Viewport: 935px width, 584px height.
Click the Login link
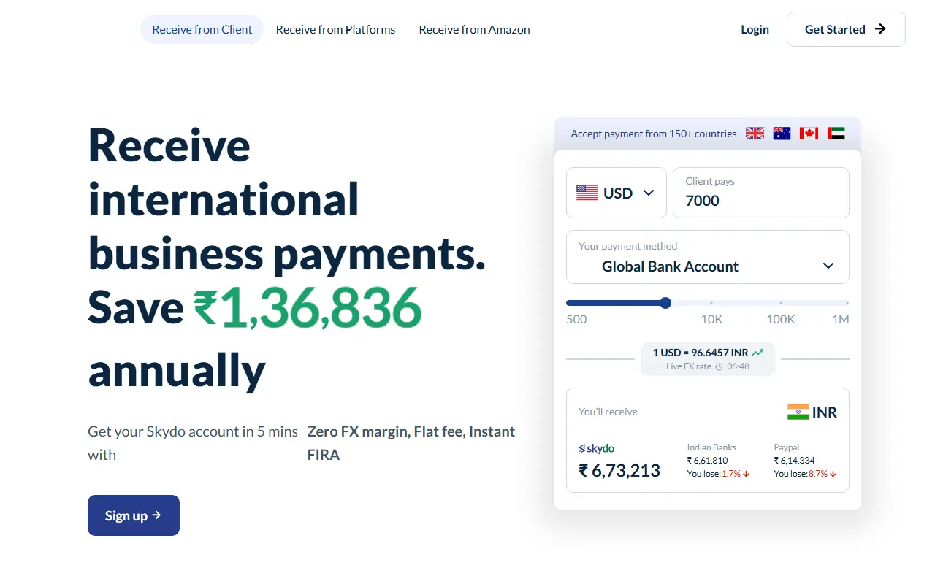pos(755,29)
